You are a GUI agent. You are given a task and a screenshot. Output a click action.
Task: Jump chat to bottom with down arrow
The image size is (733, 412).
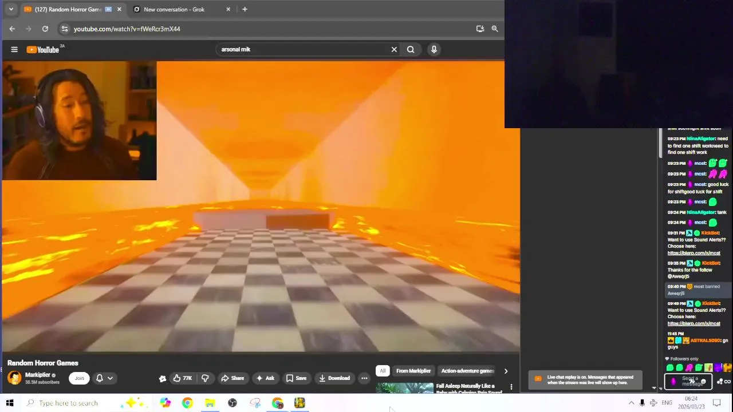(661, 389)
